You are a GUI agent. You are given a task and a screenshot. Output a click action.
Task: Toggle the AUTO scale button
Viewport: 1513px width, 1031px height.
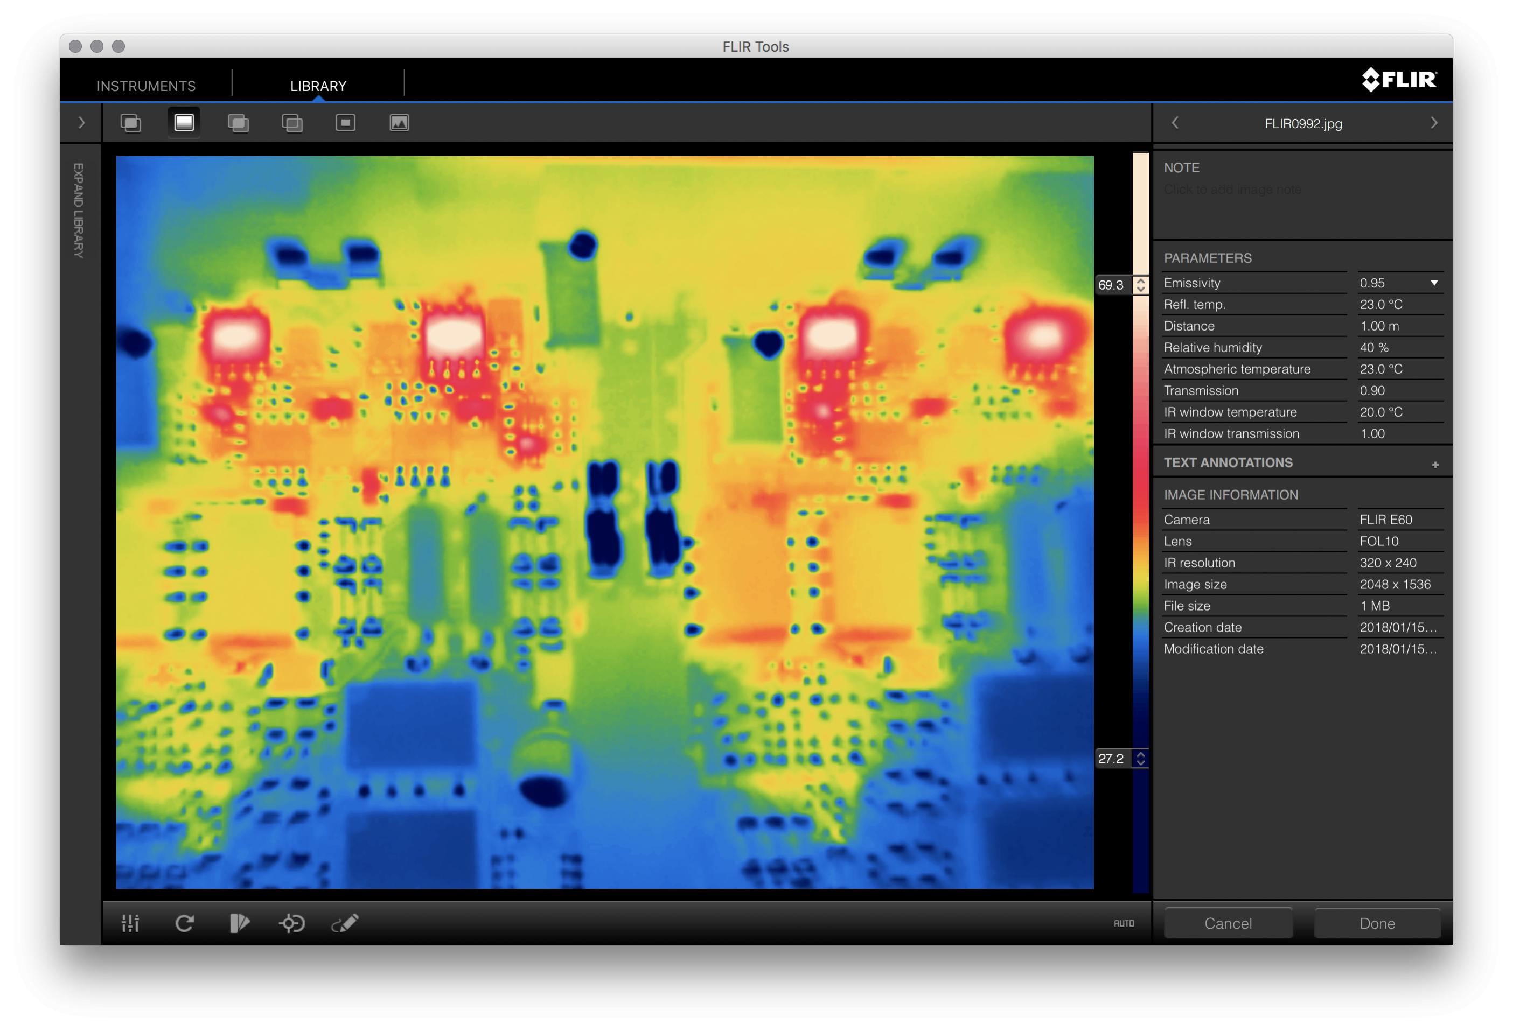click(x=1124, y=923)
